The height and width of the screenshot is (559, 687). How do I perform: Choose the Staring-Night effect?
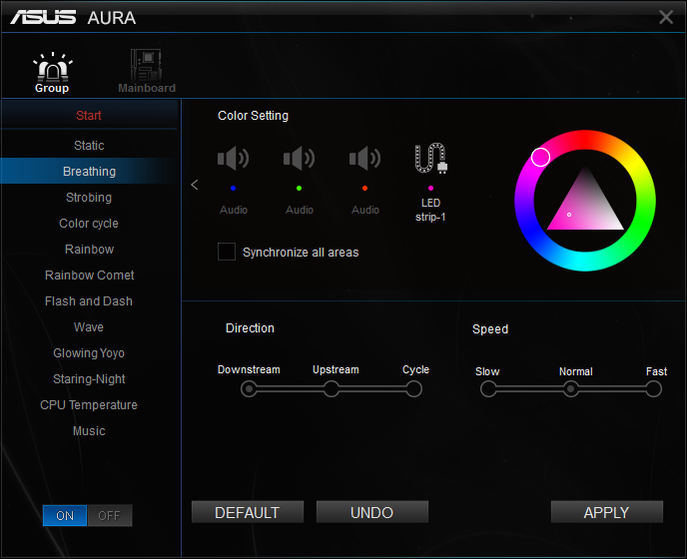point(89,379)
